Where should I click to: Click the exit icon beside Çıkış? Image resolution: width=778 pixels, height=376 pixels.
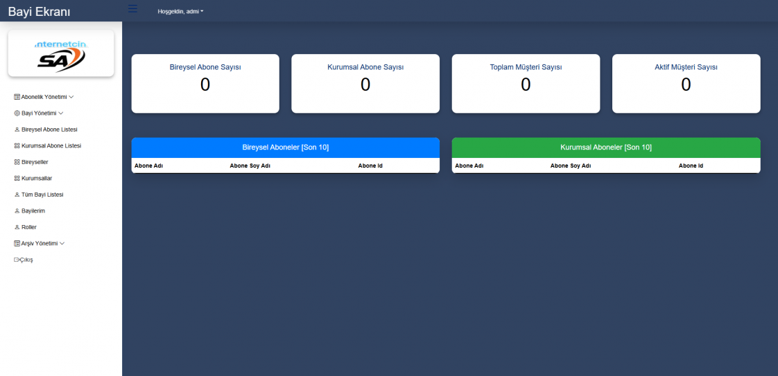17,260
